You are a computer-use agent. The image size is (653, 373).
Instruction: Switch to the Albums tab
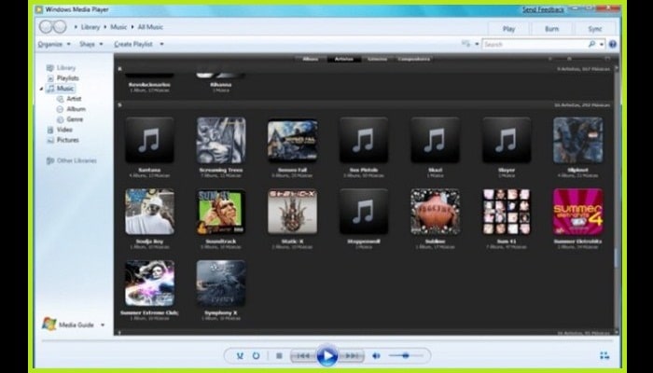coord(311,59)
